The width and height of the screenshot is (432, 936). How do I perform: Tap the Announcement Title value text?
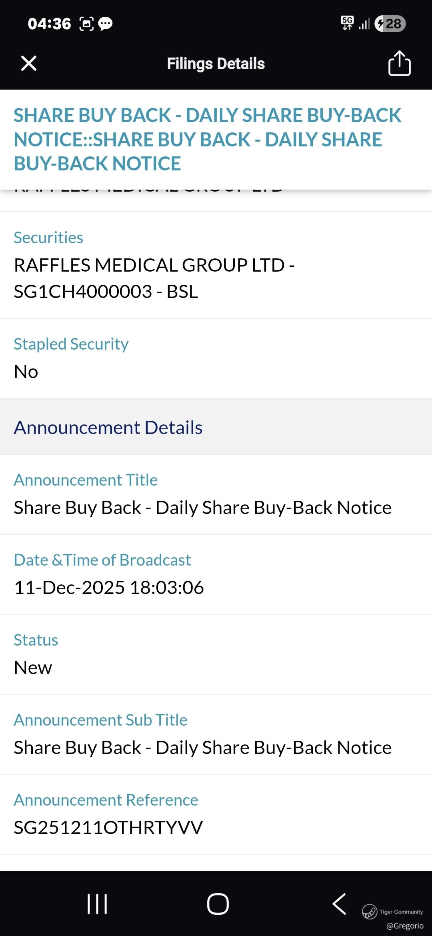(202, 507)
